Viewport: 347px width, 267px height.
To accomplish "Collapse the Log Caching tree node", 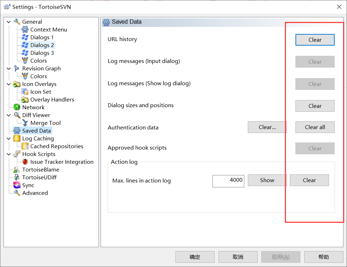I will coord(8,139).
